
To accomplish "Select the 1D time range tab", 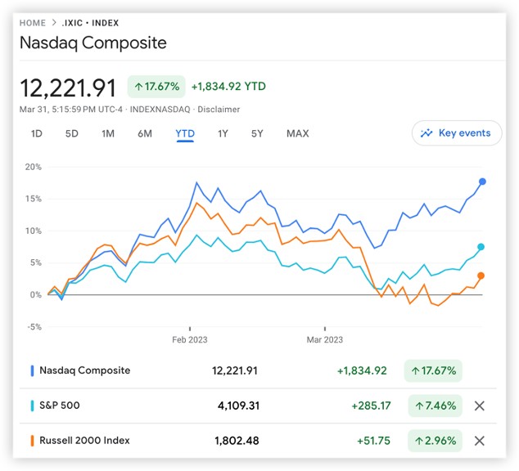I will tap(36, 133).
